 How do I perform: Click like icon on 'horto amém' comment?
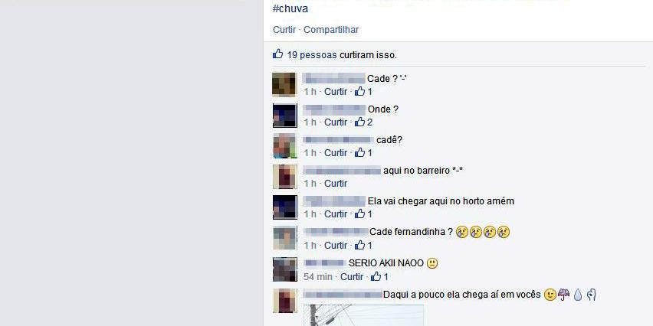pos(359,214)
